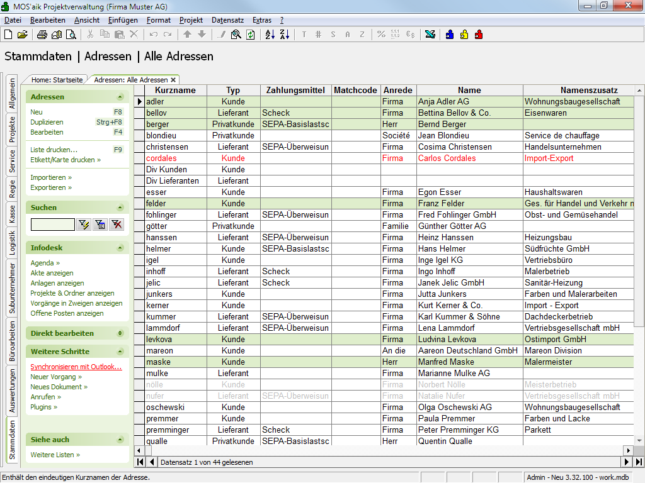The image size is (645, 483).
Task: Open the Datei menu
Action: click(13, 20)
